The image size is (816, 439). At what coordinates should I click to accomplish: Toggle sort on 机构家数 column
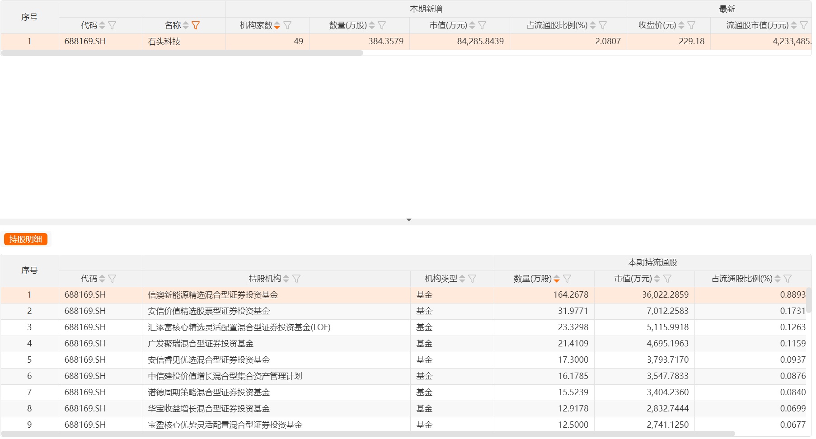277,25
